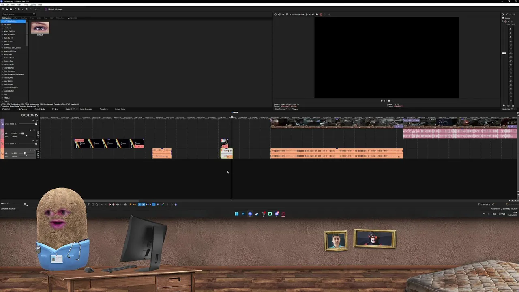
Task: Open the View menu
Action: pyautogui.click(x=13, y=4)
